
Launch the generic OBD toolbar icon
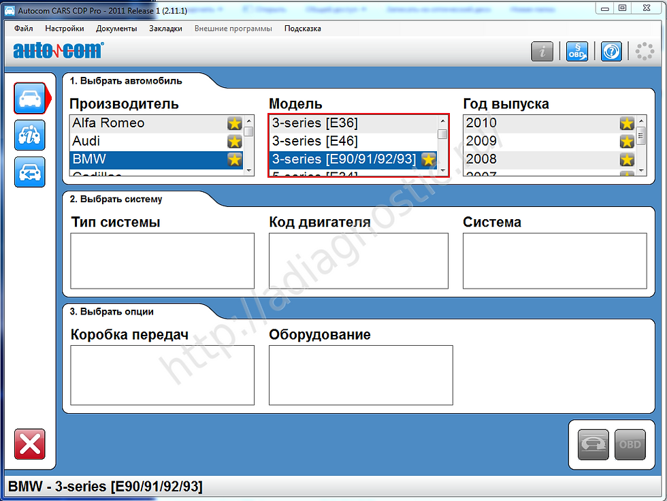(x=577, y=52)
